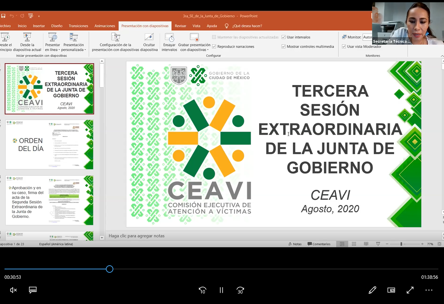Switch to Reading view icon
This screenshot has height=304, width=444.
366,244
